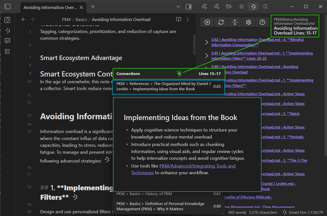Click the play button in connections panel

[x=207, y=22]
